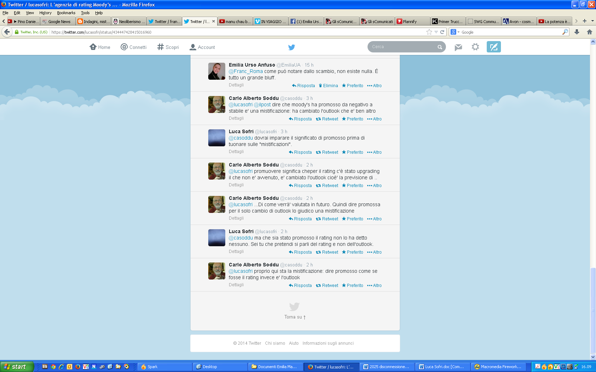The image size is (596, 372).
Task: Open the Bookmarks menu
Action: 66,13
